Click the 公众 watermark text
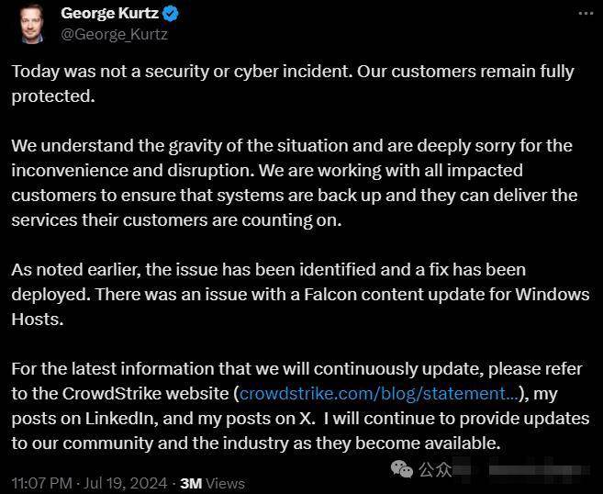The height and width of the screenshot is (494, 603). point(435,469)
